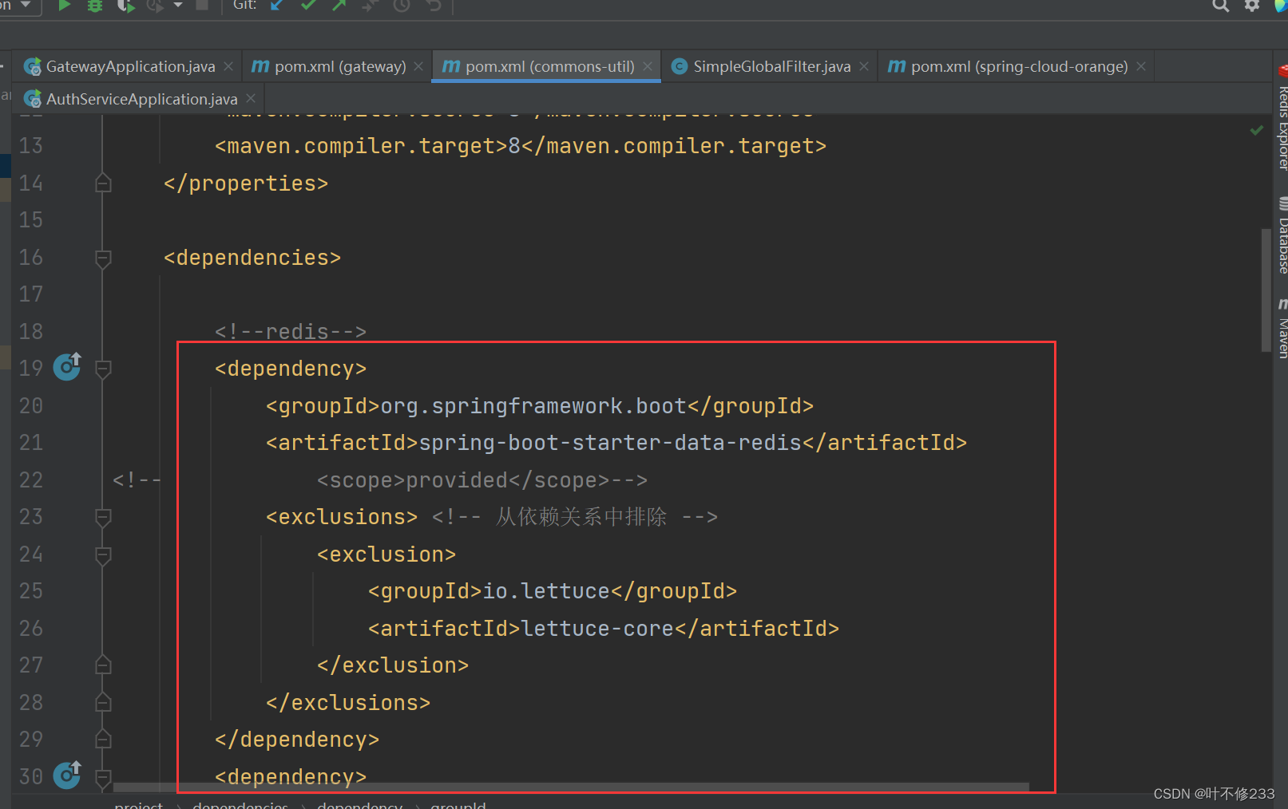1288x809 pixels.
Task: Push commits with the green Git arrow
Action: tap(339, 6)
